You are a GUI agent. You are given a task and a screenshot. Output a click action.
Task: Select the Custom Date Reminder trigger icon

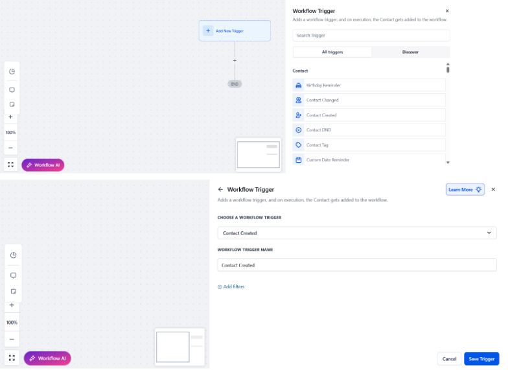(299, 160)
